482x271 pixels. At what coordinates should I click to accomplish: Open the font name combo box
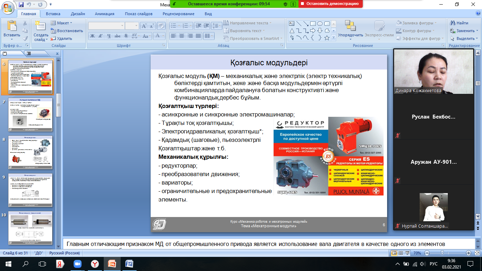[106, 26]
